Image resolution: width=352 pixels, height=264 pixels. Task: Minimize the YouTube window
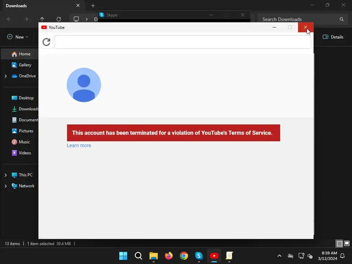click(x=274, y=27)
